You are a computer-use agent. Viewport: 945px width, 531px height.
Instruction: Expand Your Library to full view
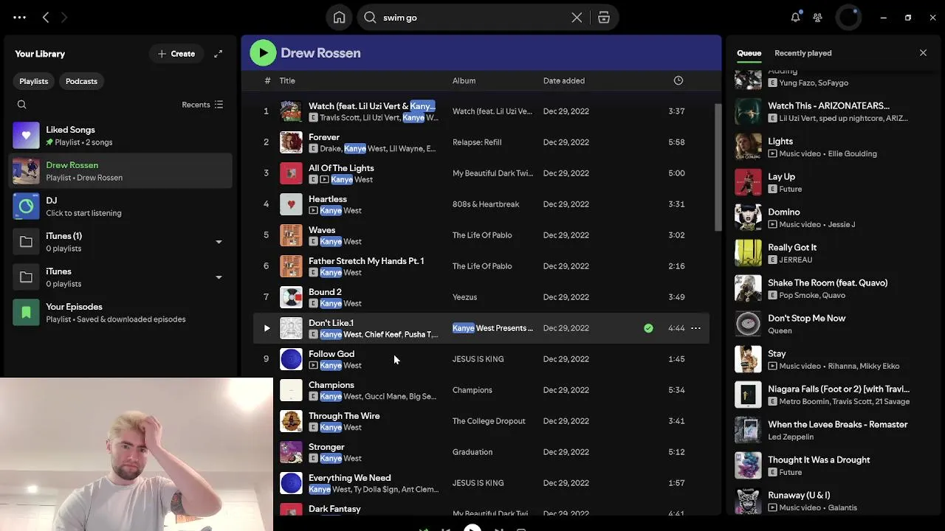point(219,54)
